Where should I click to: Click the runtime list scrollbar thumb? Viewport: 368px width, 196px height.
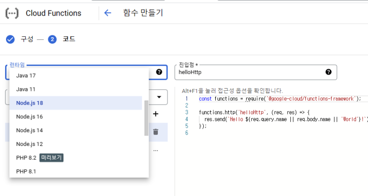pos(146,118)
